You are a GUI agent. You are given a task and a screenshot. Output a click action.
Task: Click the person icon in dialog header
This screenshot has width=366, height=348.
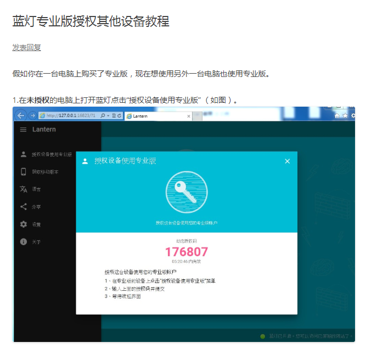coord(85,161)
